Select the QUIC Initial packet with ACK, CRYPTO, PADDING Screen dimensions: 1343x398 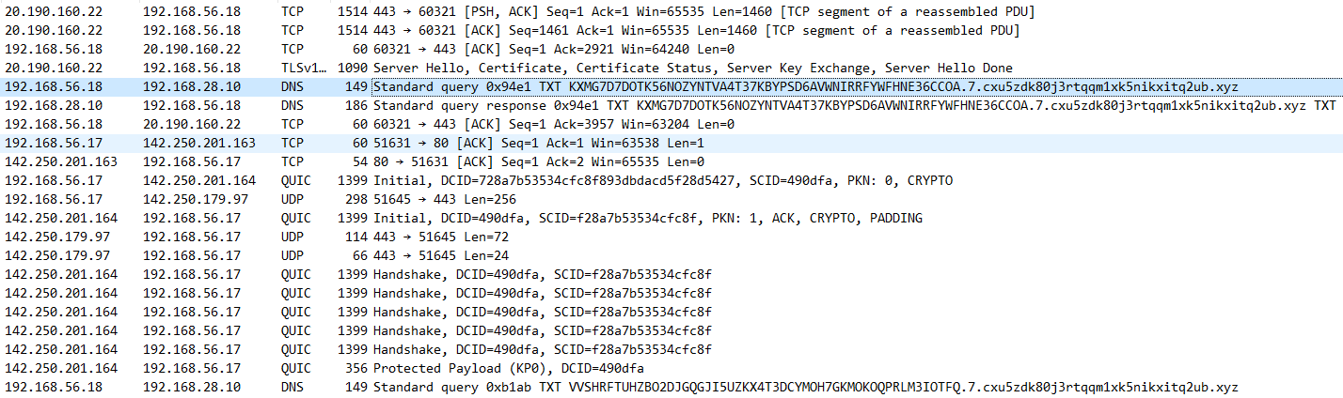click(x=671, y=218)
